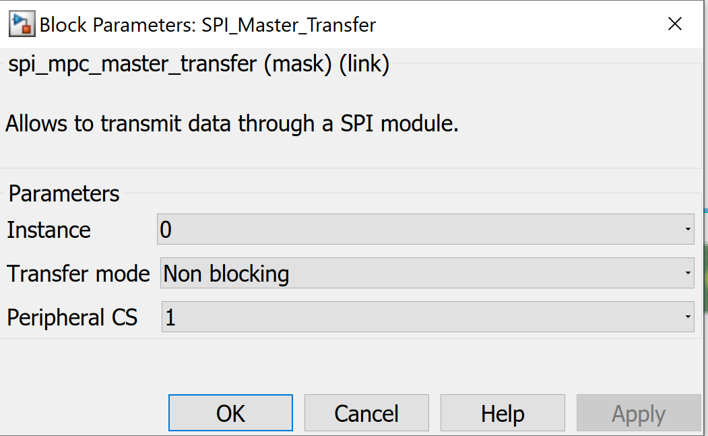Click the Parameters section header
This screenshot has width=708, height=436.
[x=63, y=193]
